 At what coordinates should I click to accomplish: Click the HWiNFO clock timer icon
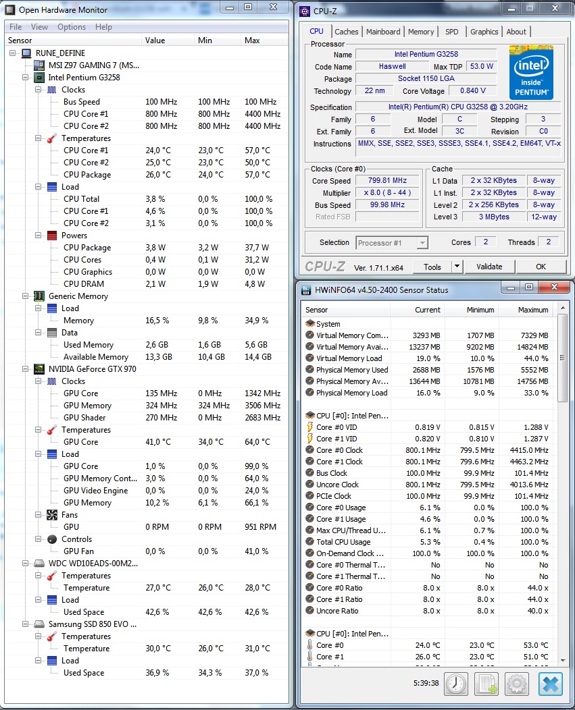click(x=456, y=683)
